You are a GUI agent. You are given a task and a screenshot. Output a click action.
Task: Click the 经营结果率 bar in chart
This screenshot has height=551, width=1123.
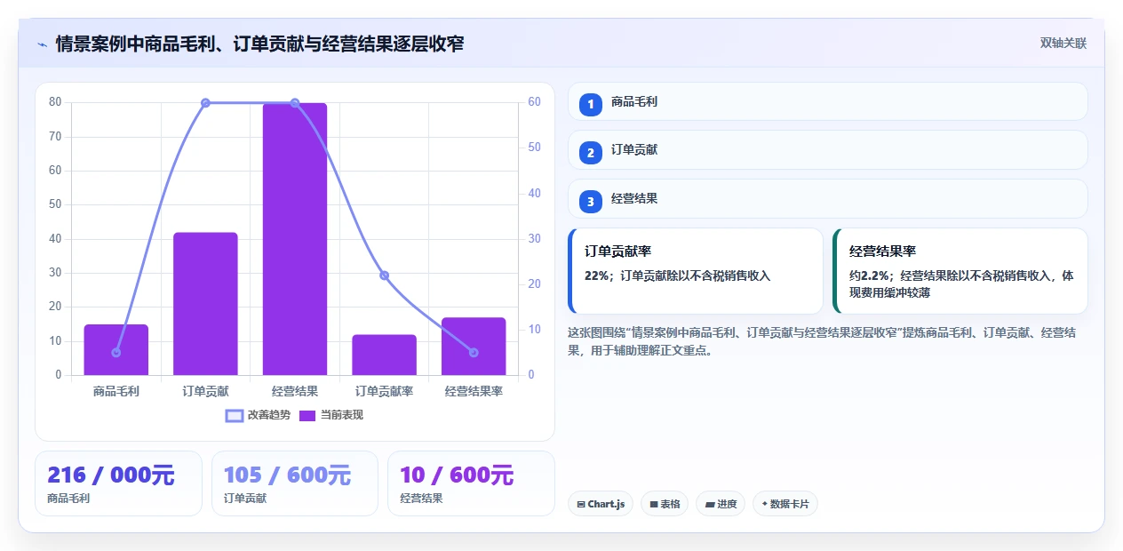click(474, 347)
